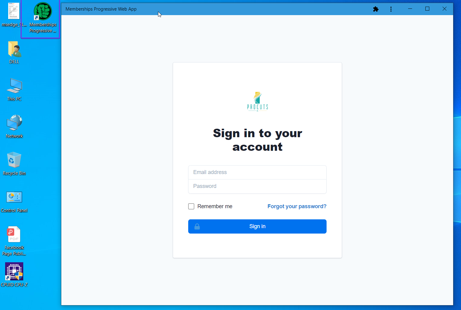The width and height of the screenshot is (461, 310).
Task: Minimize the Memberships app window
Action: coord(410,9)
